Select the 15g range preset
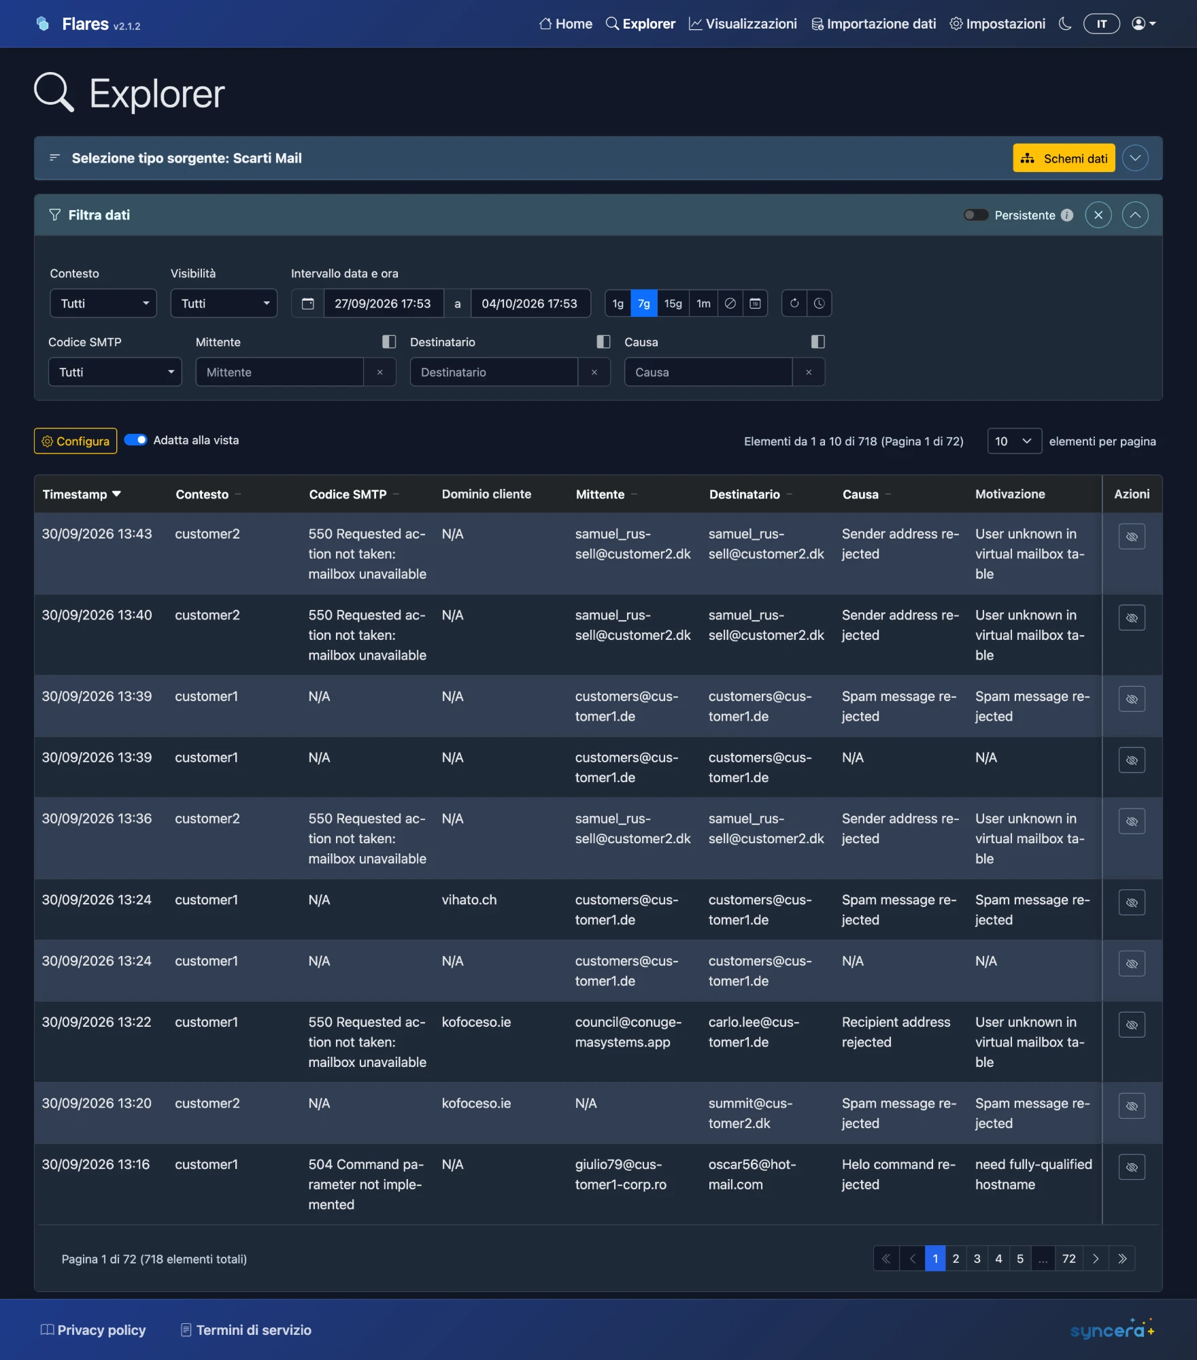Image resolution: width=1197 pixels, height=1360 pixels. click(x=673, y=303)
